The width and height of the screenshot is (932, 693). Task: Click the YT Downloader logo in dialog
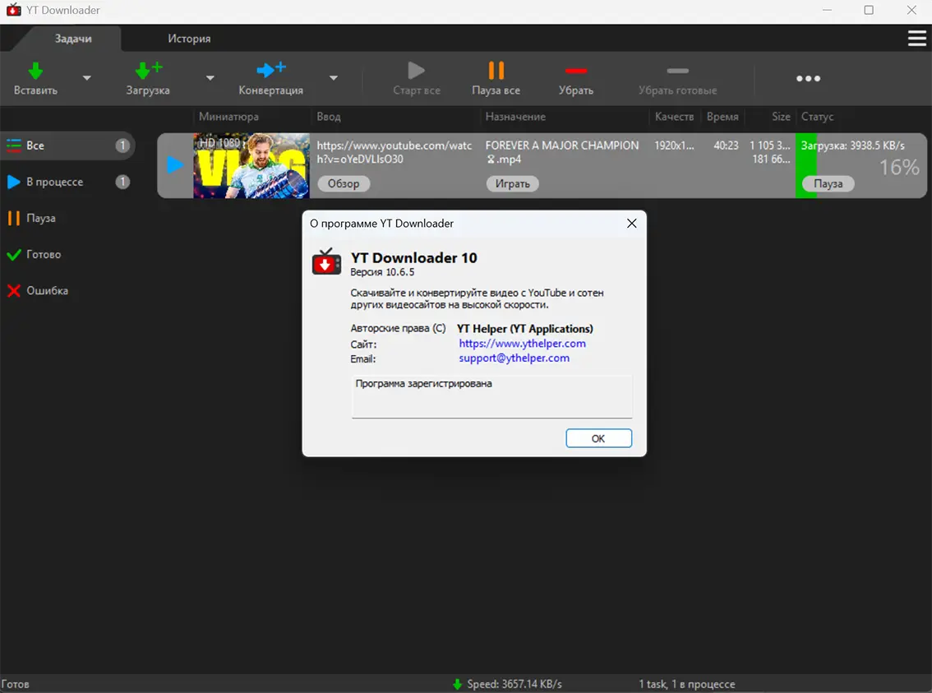point(326,262)
